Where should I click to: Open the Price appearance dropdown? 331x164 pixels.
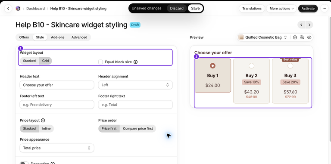[x=57, y=148]
